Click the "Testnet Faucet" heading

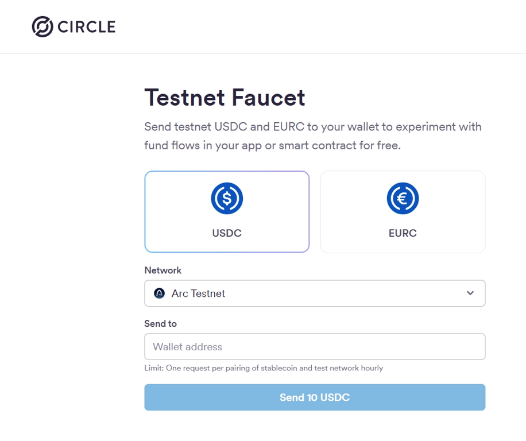click(225, 98)
